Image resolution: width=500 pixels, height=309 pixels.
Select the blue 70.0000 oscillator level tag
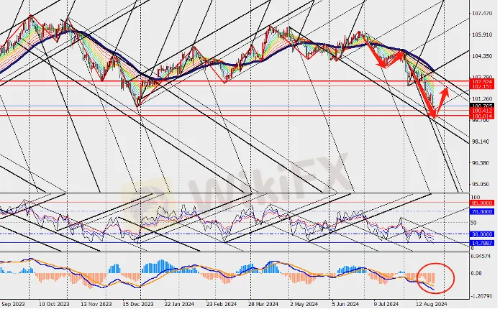click(483, 211)
